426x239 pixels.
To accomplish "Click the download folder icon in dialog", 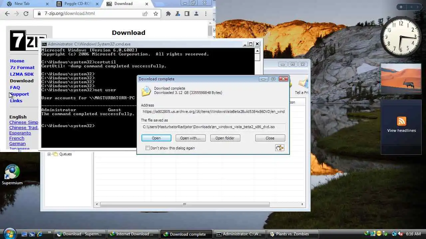I will 146,91.
